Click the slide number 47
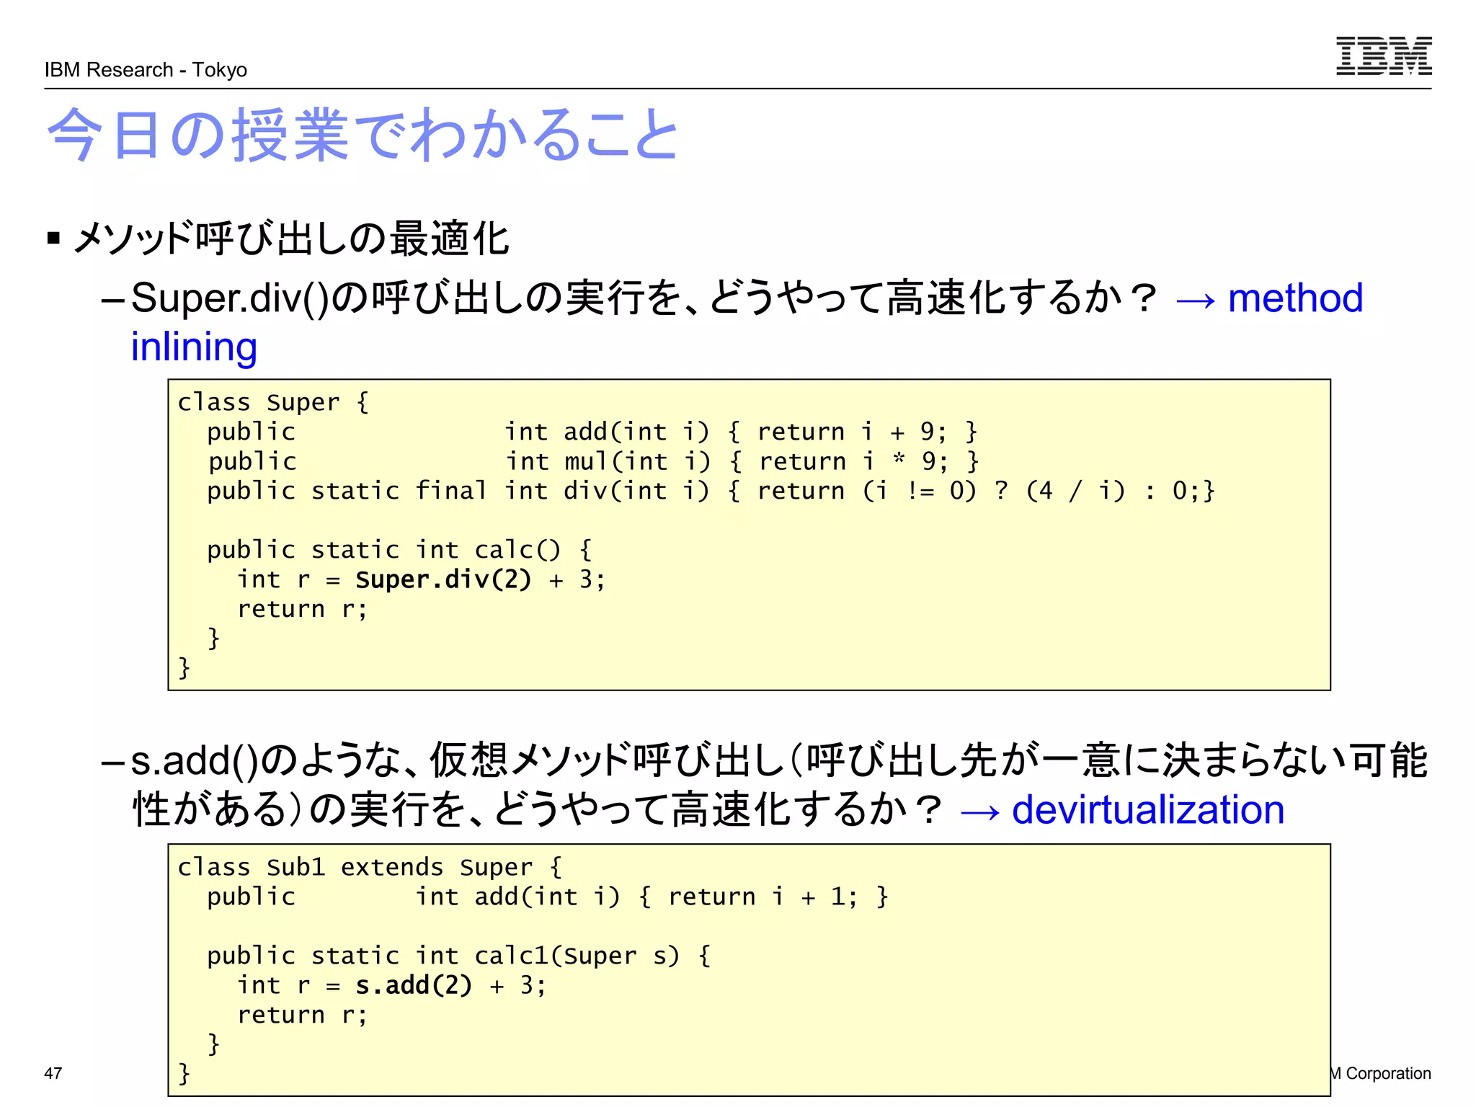This screenshot has width=1476, height=1107. point(53,1073)
